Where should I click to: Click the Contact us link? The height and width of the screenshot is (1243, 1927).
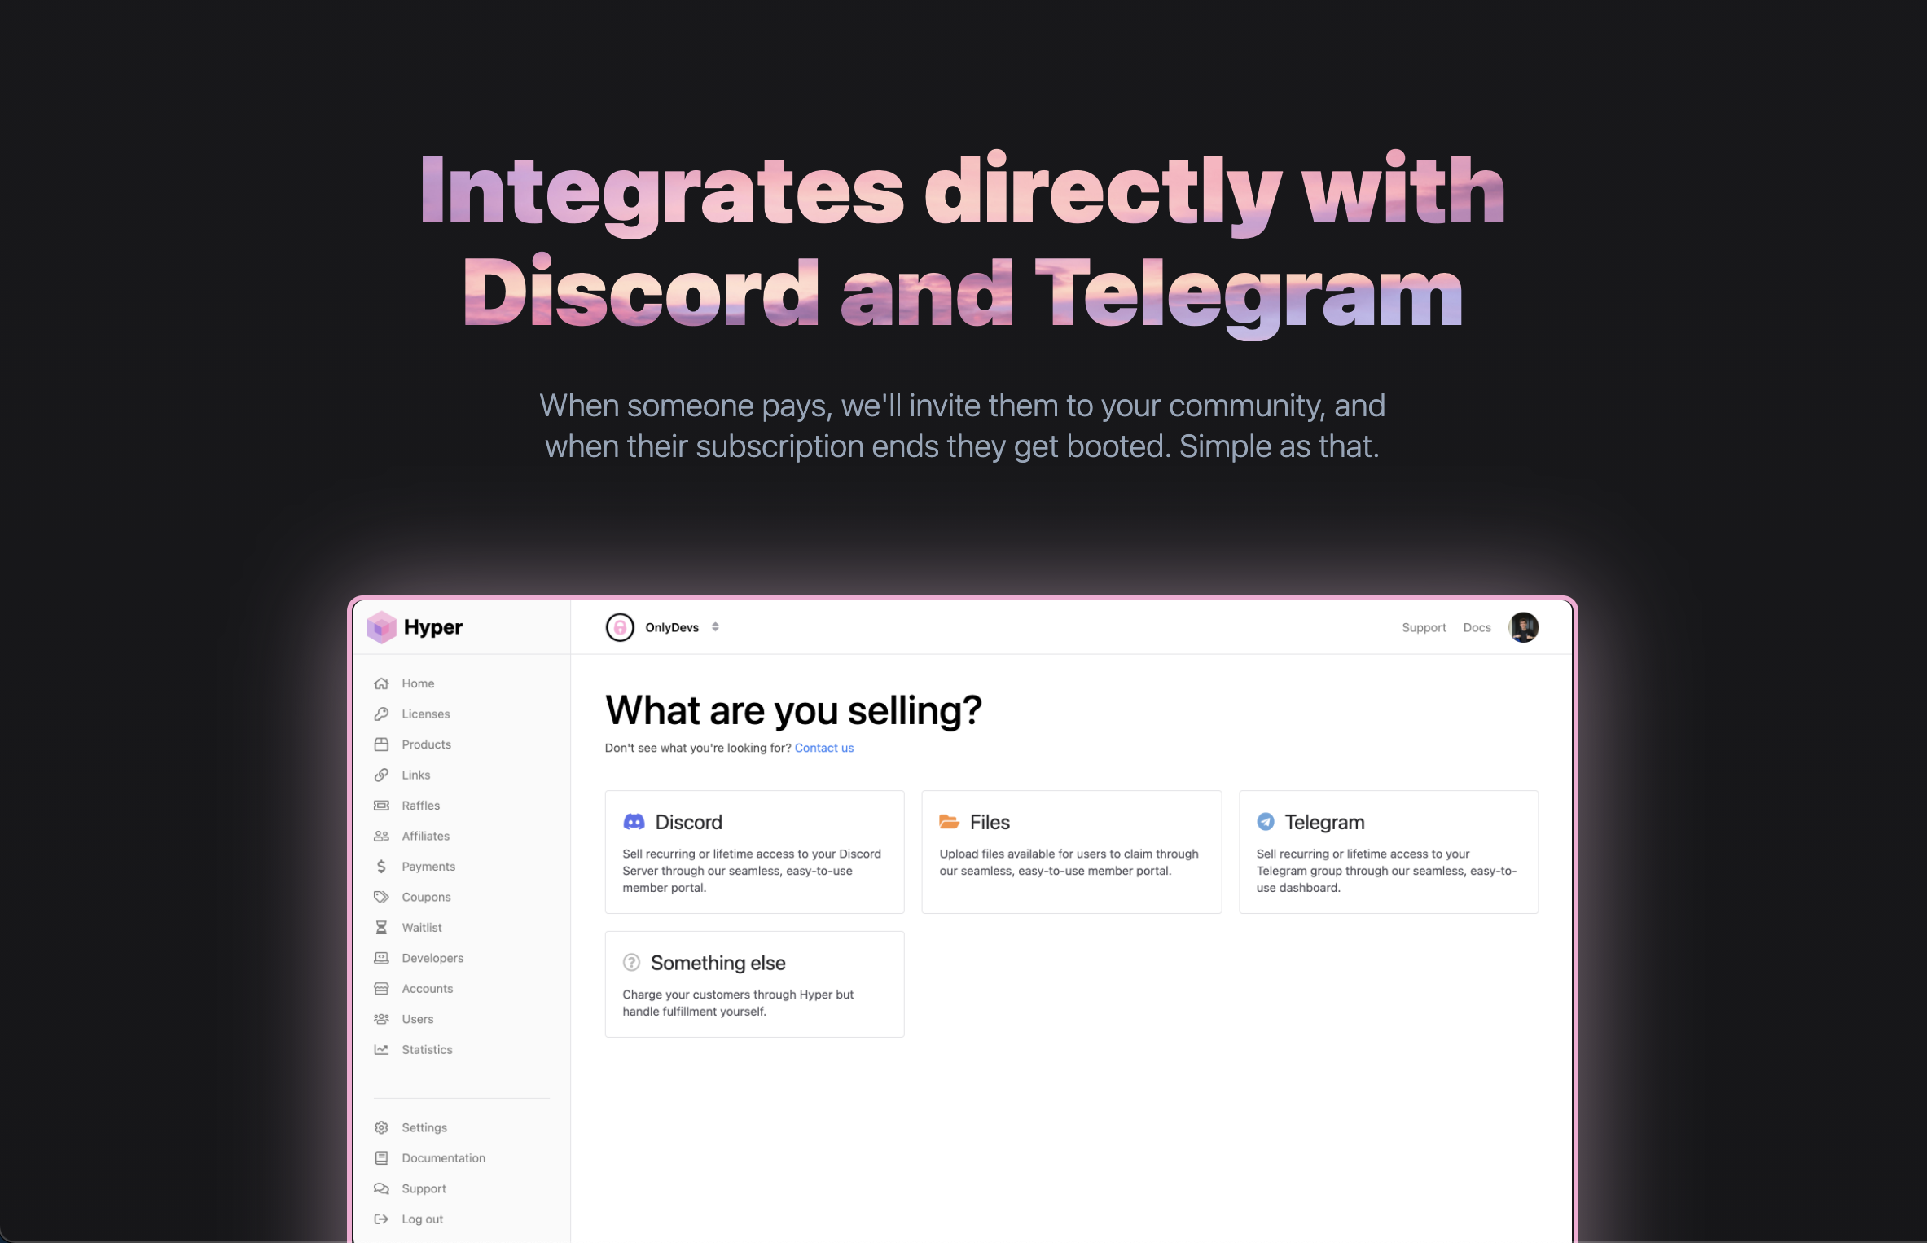[823, 746]
